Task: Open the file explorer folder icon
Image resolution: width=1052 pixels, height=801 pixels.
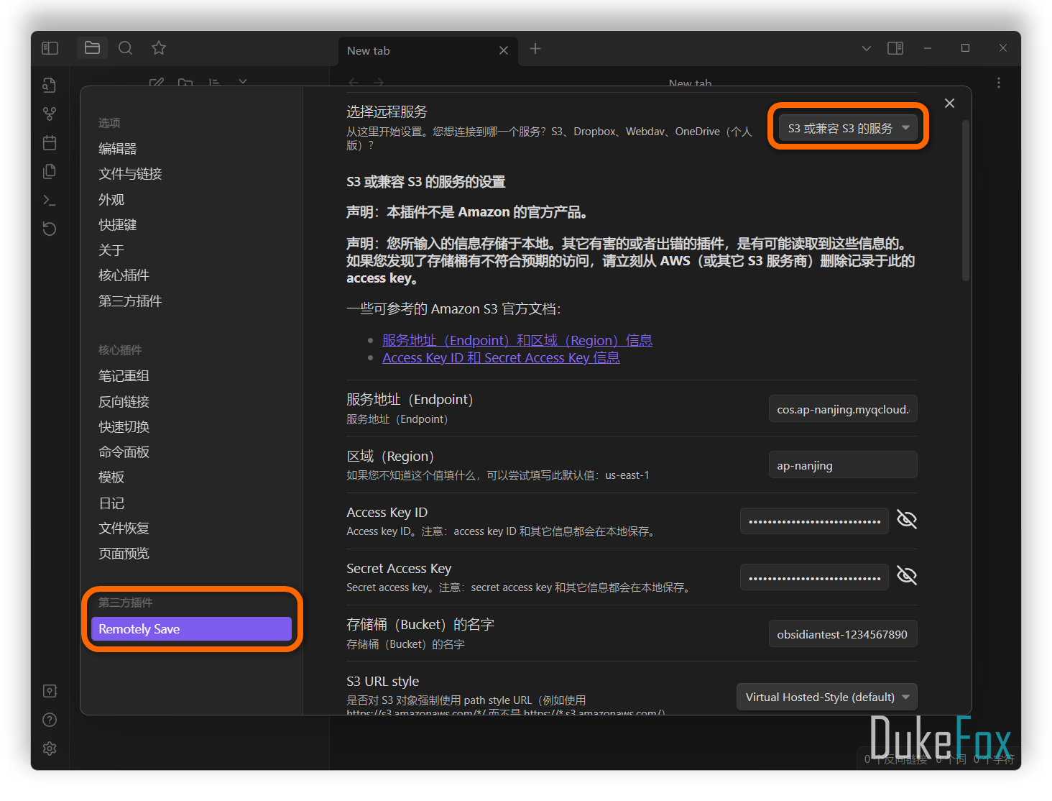Action: coord(92,48)
